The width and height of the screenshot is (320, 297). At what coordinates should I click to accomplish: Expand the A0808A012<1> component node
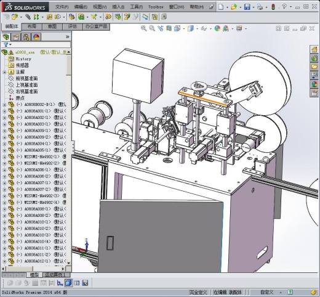(x=4, y=261)
